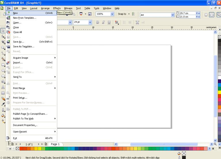Click the Character Formatting icon
Viewport: 221px width, 159px height.
pyautogui.click(x=137, y=22)
